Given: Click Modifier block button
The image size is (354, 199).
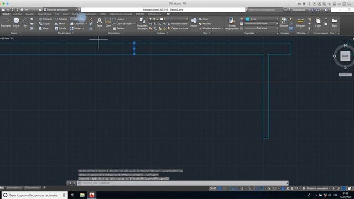Looking at the screenshot, I should 205,24.
